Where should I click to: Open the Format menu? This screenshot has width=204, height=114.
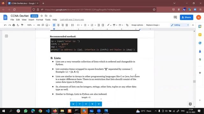pos(40,20)
